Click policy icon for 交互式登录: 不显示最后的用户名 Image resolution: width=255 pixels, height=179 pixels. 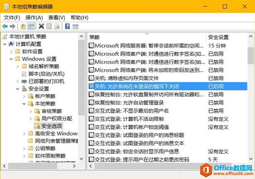click(91, 111)
